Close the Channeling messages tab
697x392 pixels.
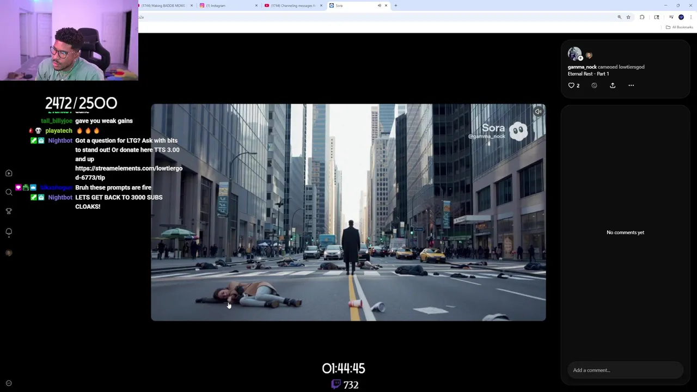[321, 5]
